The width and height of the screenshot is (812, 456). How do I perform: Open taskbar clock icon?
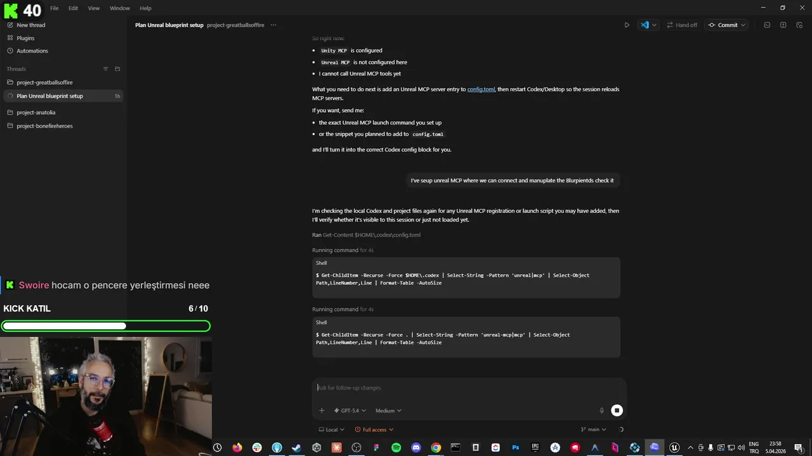218,448
